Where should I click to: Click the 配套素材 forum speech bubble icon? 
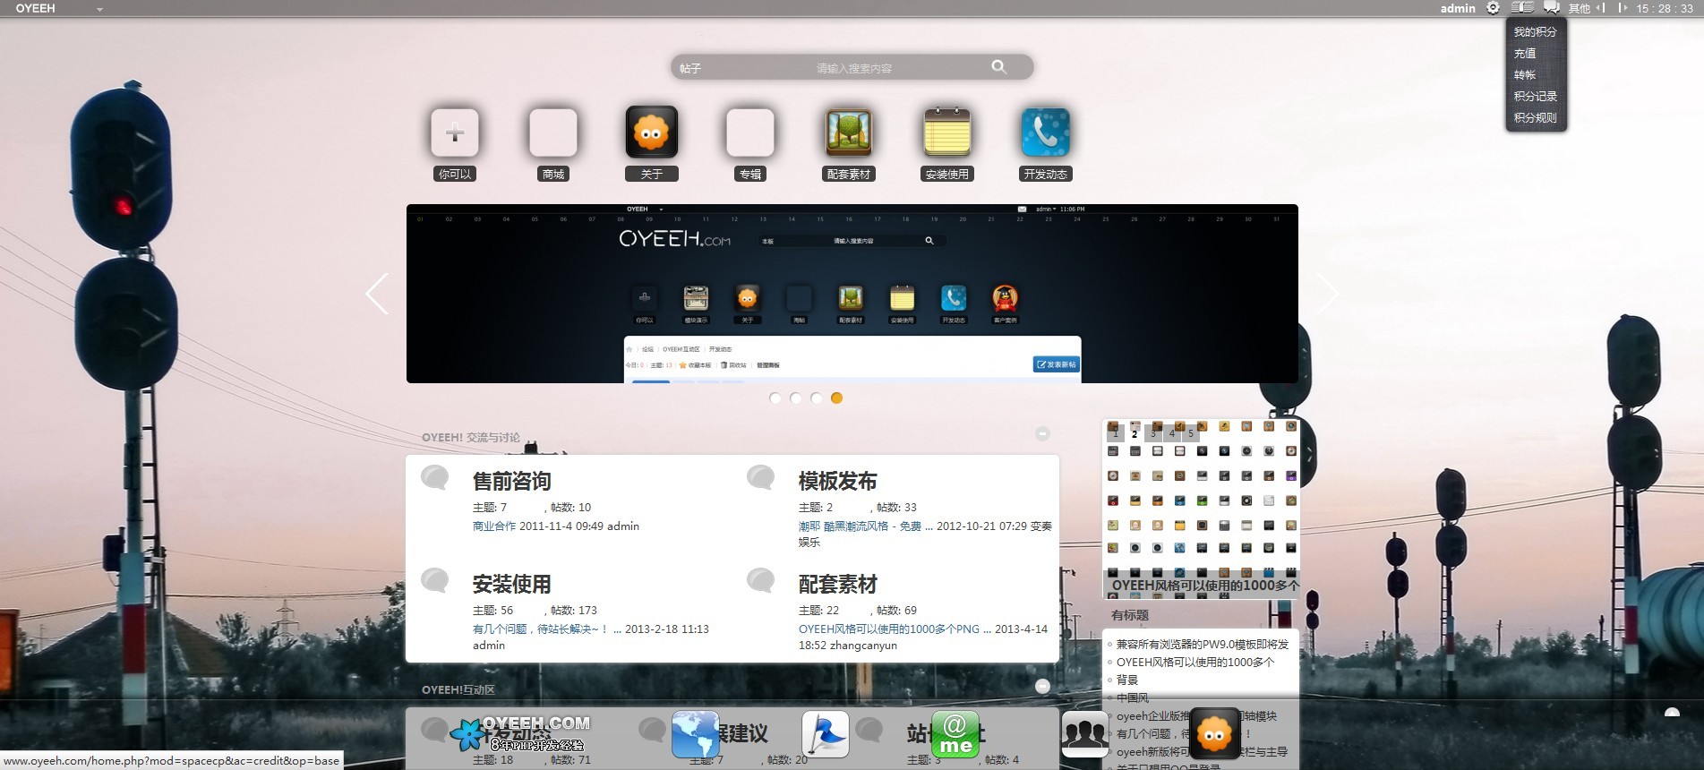tap(761, 580)
